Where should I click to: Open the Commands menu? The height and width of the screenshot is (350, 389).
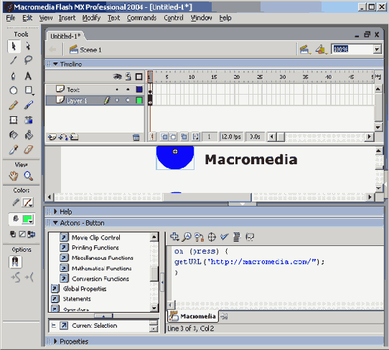point(141,18)
